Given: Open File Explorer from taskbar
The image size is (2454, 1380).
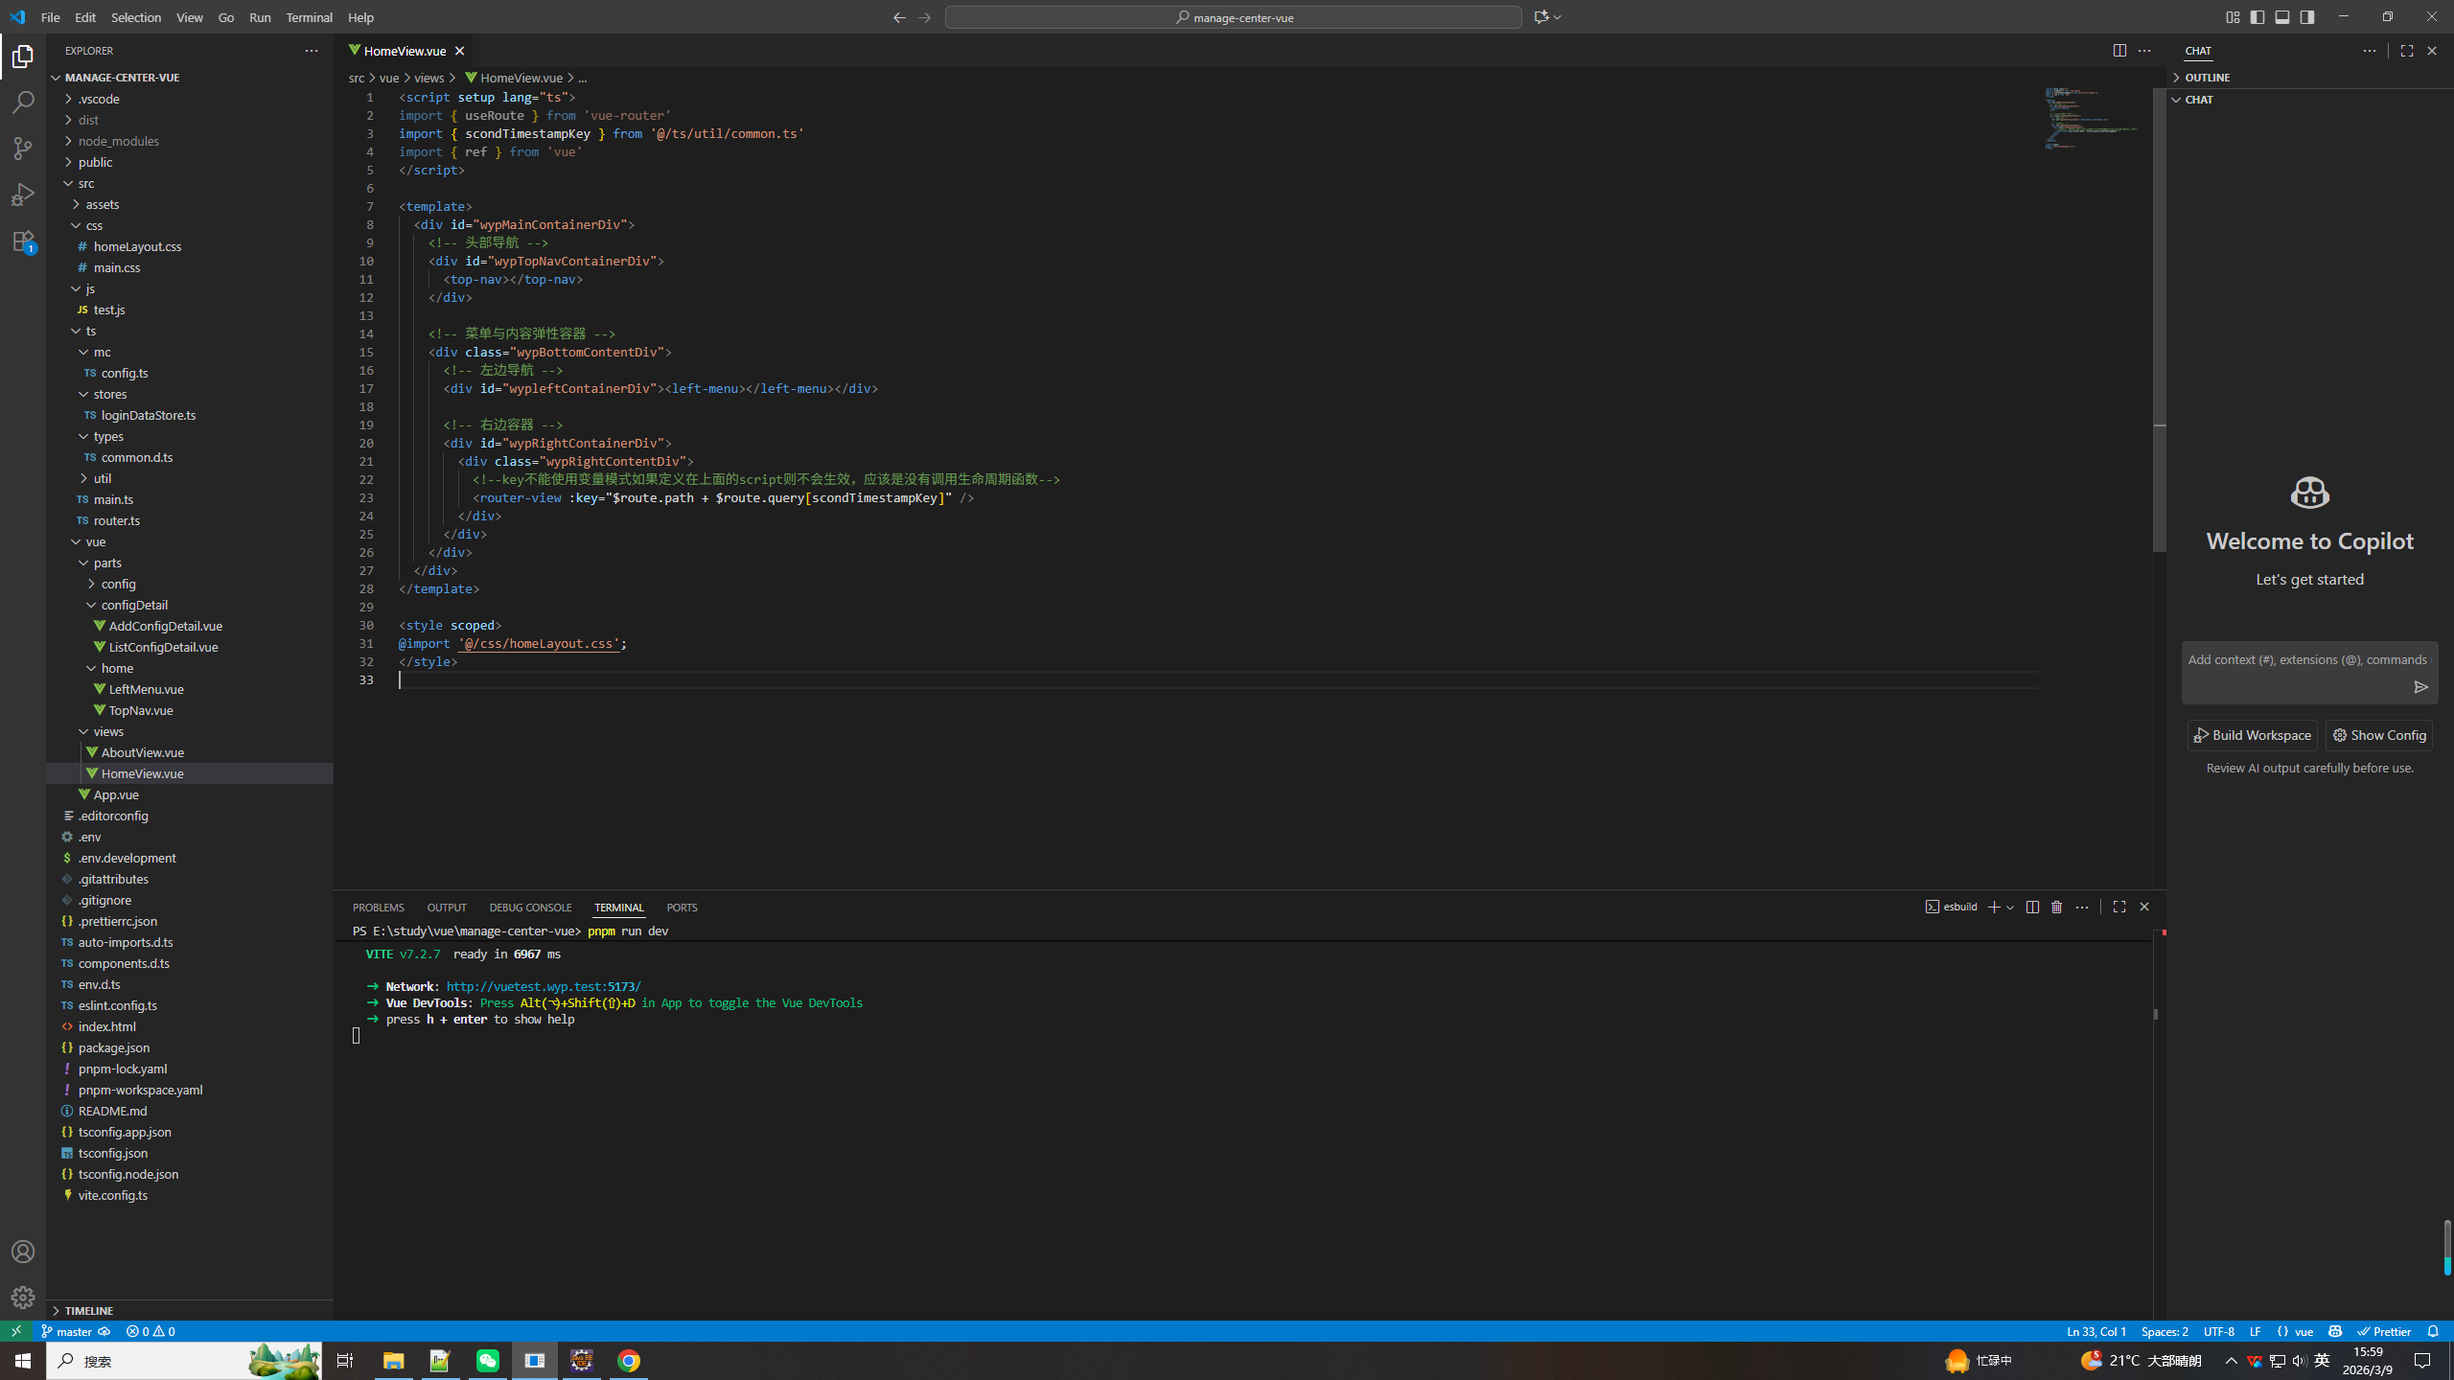Looking at the screenshot, I should pyautogui.click(x=394, y=1361).
